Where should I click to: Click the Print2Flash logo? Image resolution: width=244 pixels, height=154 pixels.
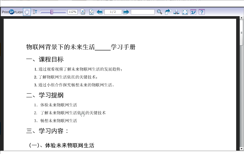point(12,12)
